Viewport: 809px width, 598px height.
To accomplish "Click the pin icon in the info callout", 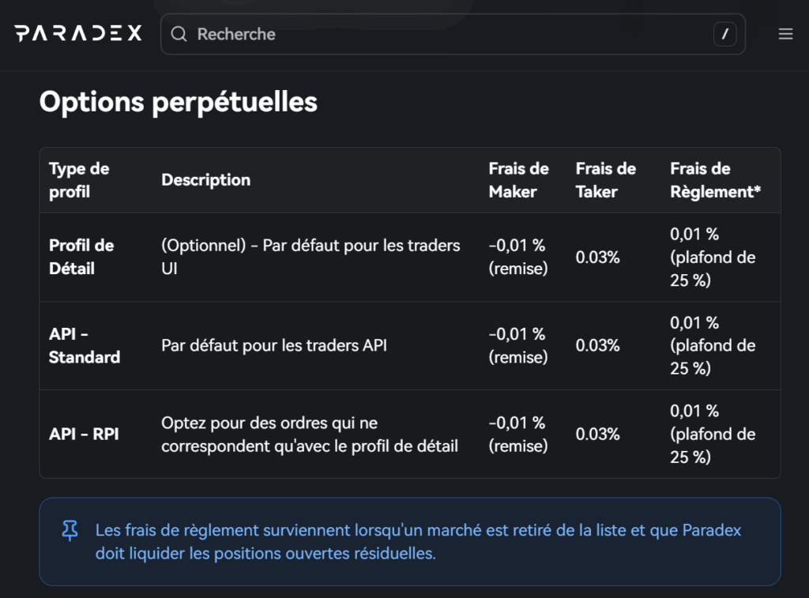I will [x=70, y=531].
